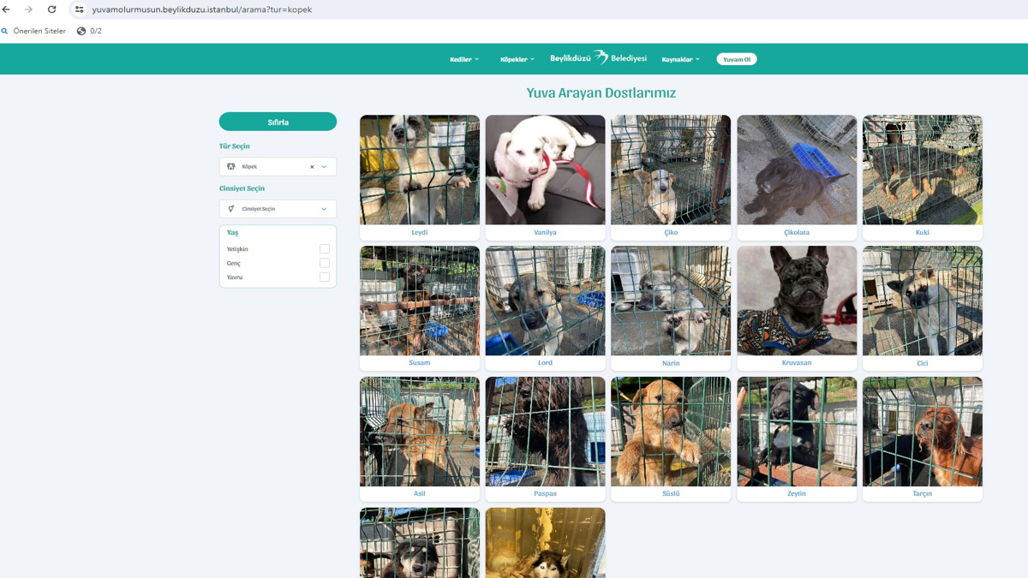Reload the current page
Screen dimensions: 1028x578
click(x=51, y=9)
